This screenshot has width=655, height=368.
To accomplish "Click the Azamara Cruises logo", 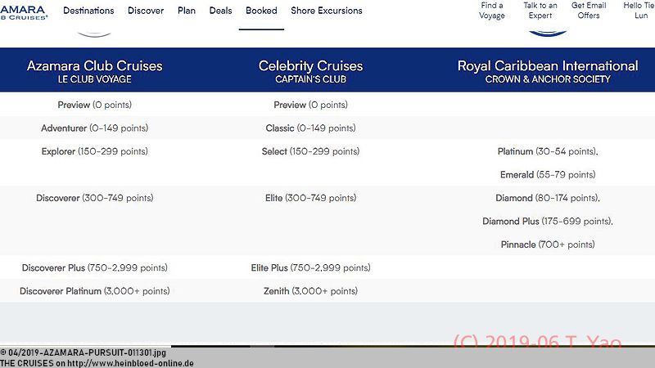I will point(24,12).
